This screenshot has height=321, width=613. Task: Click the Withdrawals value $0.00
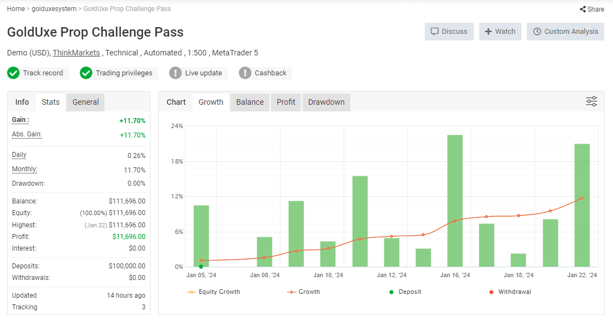pos(137,278)
